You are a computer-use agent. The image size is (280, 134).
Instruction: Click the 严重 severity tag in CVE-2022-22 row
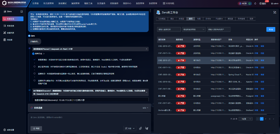point(181,75)
